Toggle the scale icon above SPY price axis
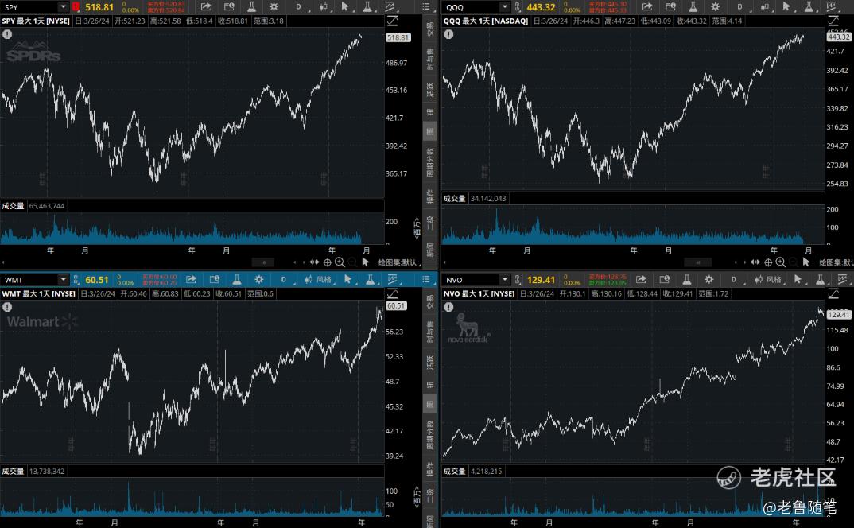Viewport: 854px width, 528px height. [392, 21]
